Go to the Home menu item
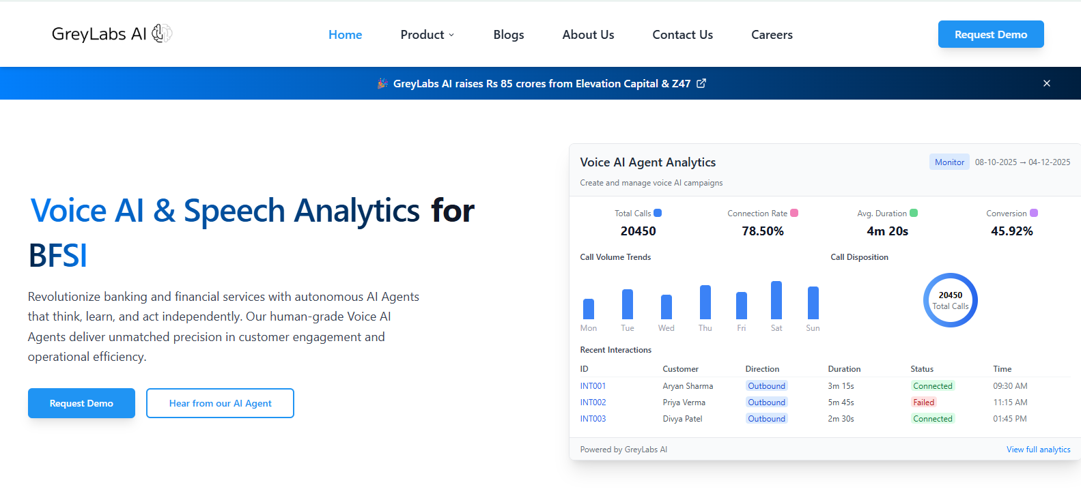1081x498 pixels. (346, 35)
